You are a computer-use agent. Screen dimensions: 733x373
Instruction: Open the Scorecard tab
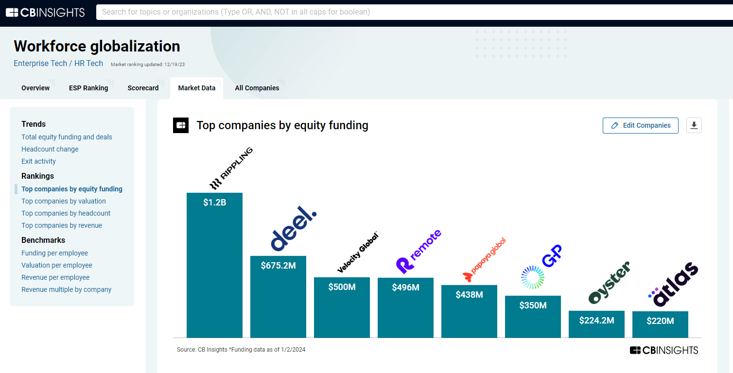tap(143, 88)
